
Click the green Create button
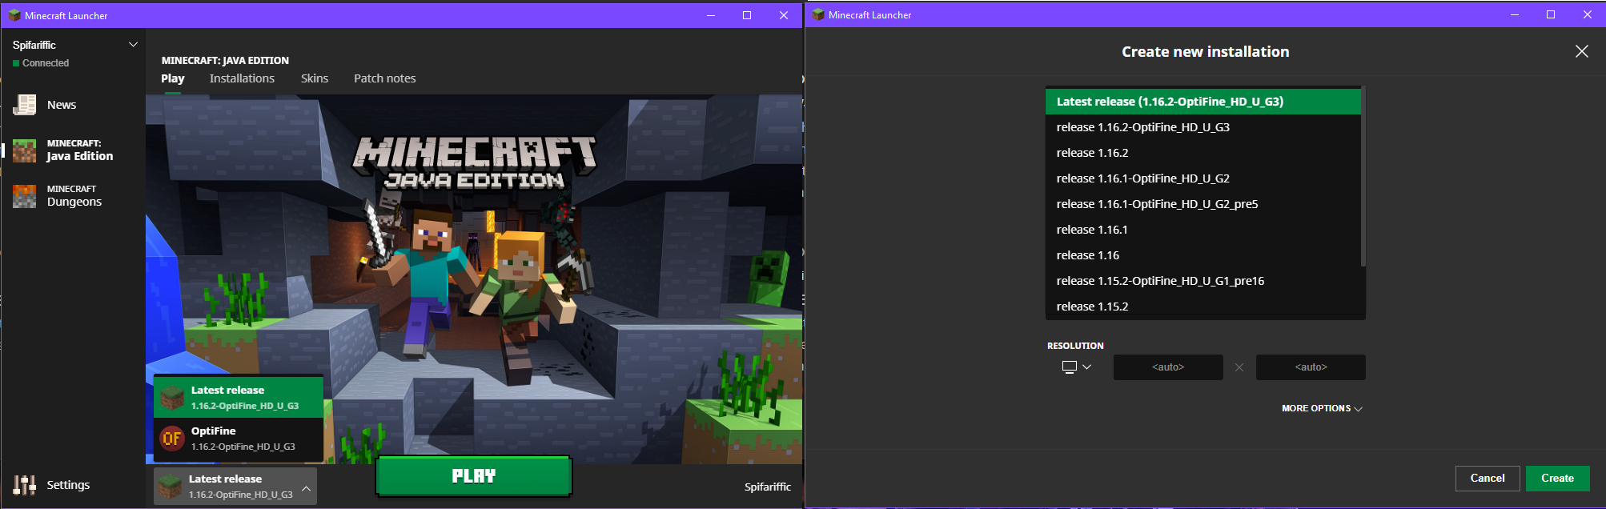[x=1557, y=479]
